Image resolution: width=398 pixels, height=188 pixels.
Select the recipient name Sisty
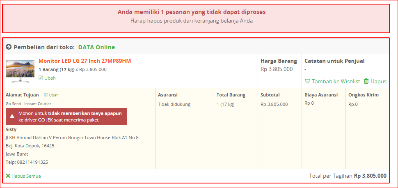point(11,130)
